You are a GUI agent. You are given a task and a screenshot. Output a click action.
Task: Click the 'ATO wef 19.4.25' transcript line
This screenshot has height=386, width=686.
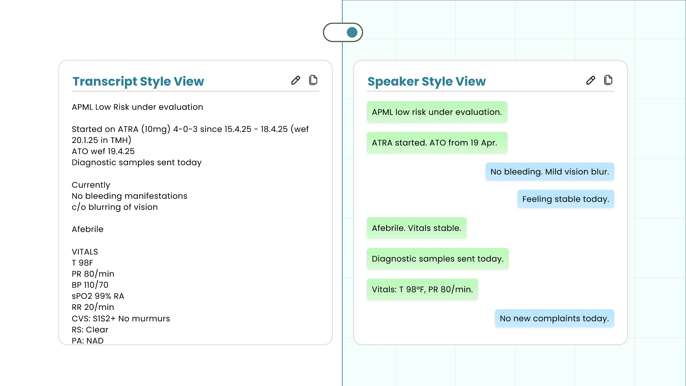coord(103,152)
